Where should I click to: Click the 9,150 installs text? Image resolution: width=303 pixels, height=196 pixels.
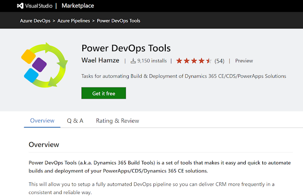point(152,61)
